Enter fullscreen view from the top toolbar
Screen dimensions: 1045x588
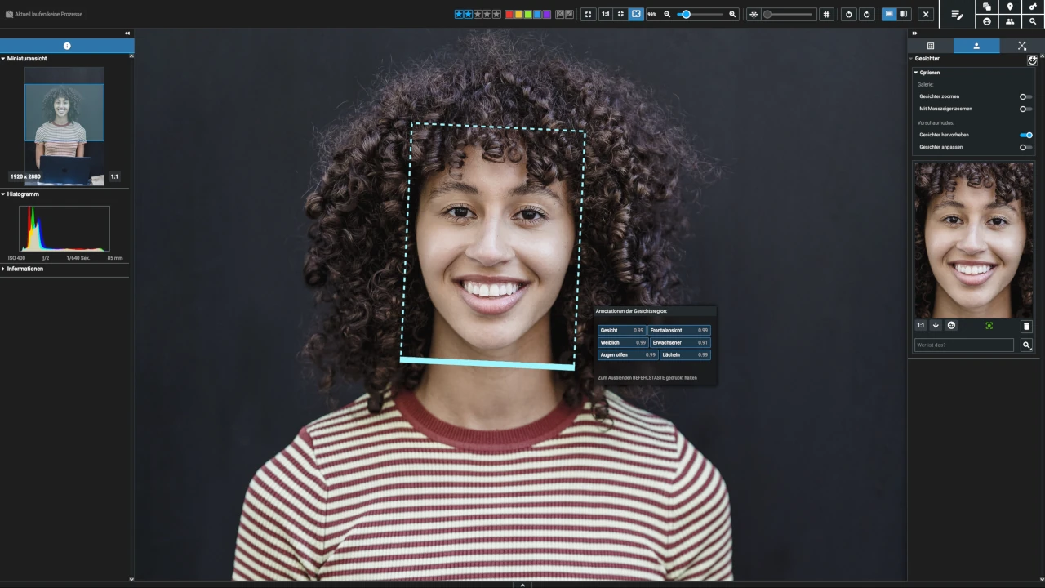(588, 14)
